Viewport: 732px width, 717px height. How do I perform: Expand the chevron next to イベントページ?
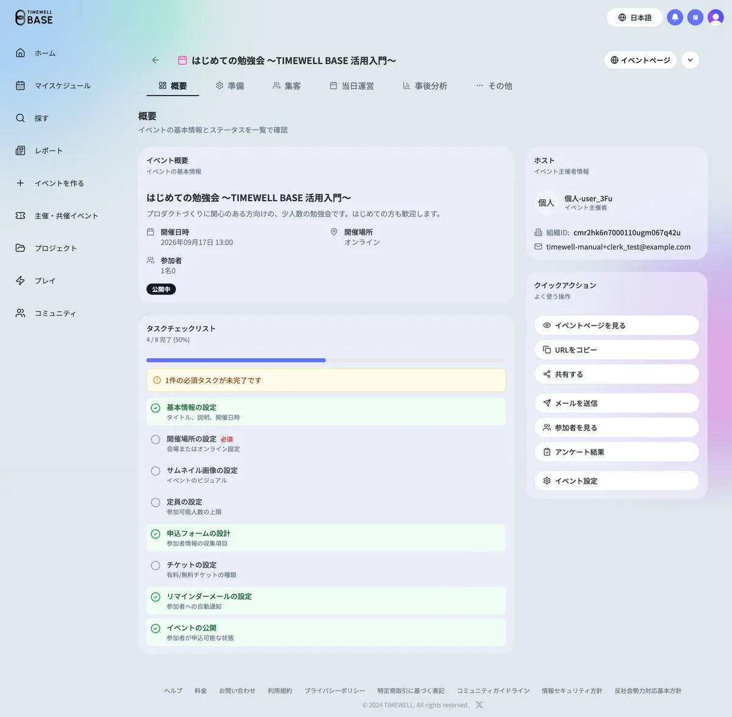tap(690, 60)
